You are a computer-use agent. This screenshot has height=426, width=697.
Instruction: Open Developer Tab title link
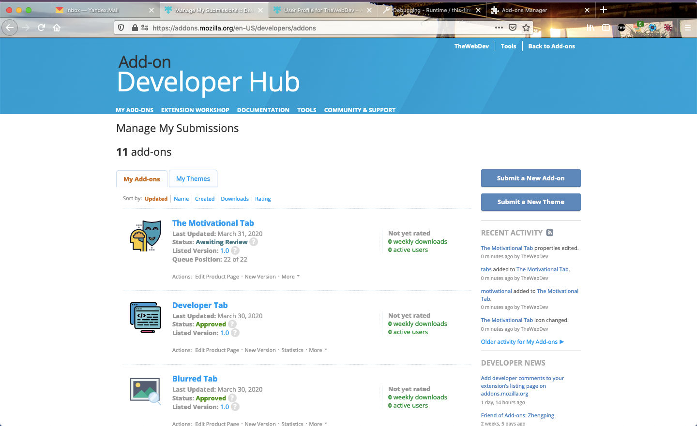(x=200, y=305)
